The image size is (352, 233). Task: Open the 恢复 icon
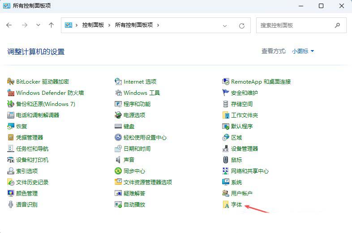pyautogui.click(x=11, y=127)
